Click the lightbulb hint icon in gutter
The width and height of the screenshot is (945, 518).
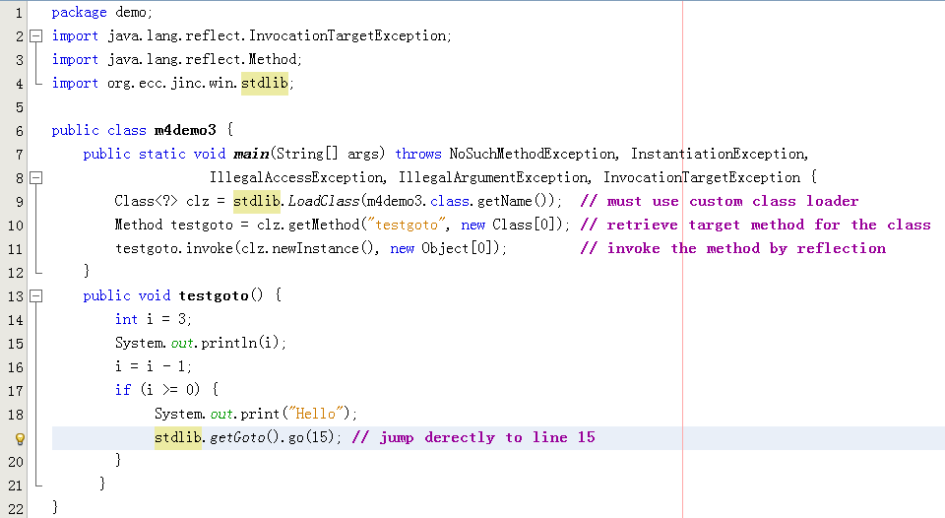[19, 438]
